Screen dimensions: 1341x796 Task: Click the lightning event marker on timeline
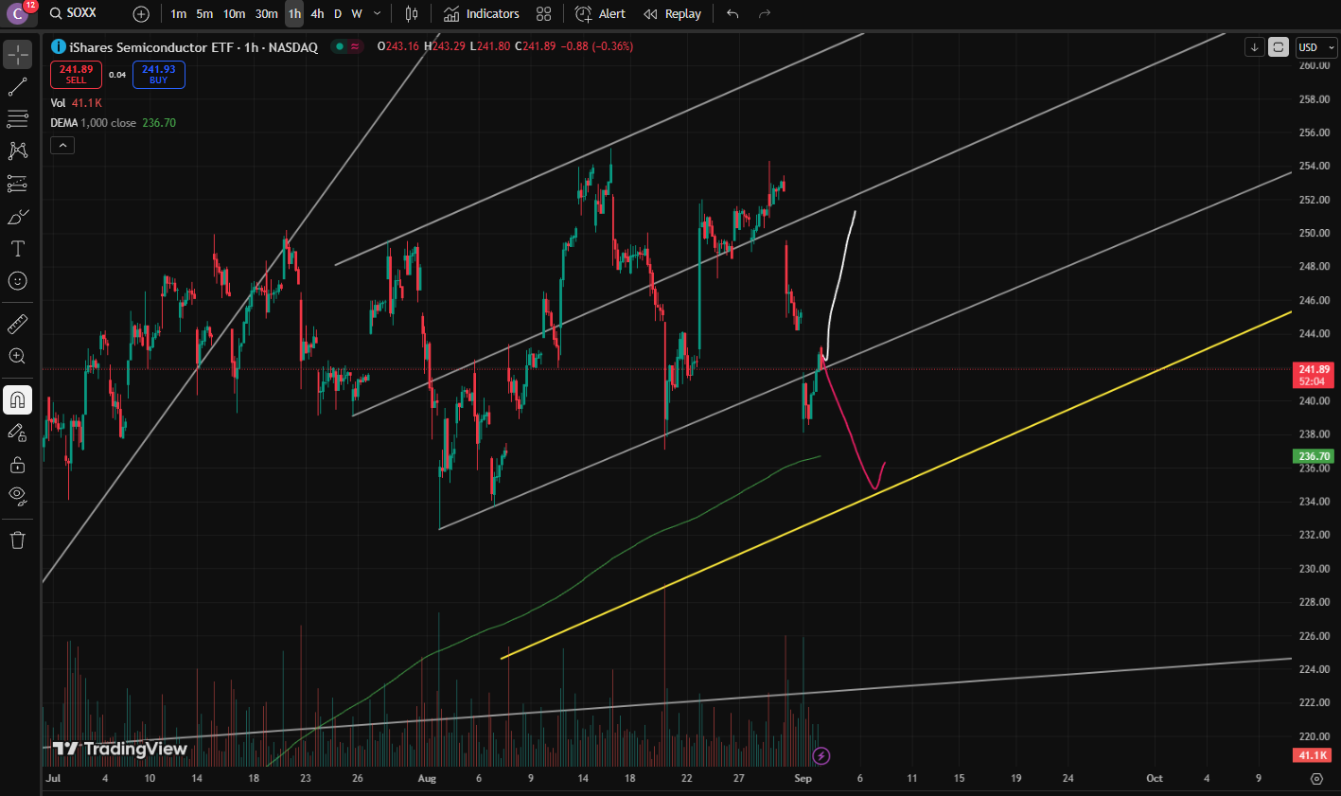click(x=821, y=755)
